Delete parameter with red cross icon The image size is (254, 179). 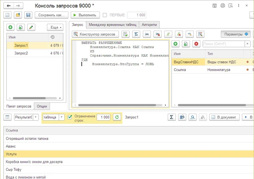[196, 44]
